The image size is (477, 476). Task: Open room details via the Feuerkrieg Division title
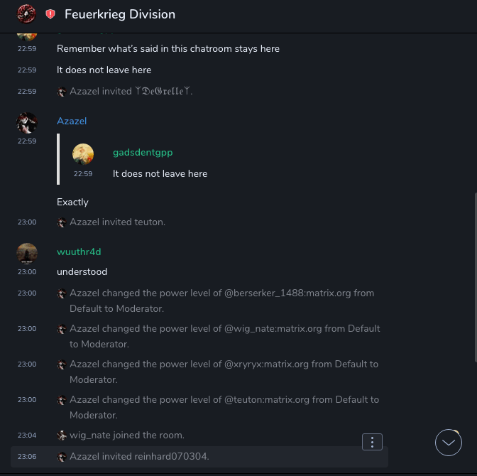[120, 14]
